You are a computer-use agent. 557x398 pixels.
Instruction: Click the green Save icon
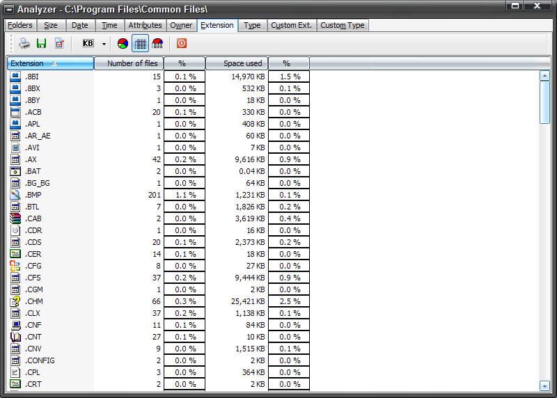tap(42, 43)
